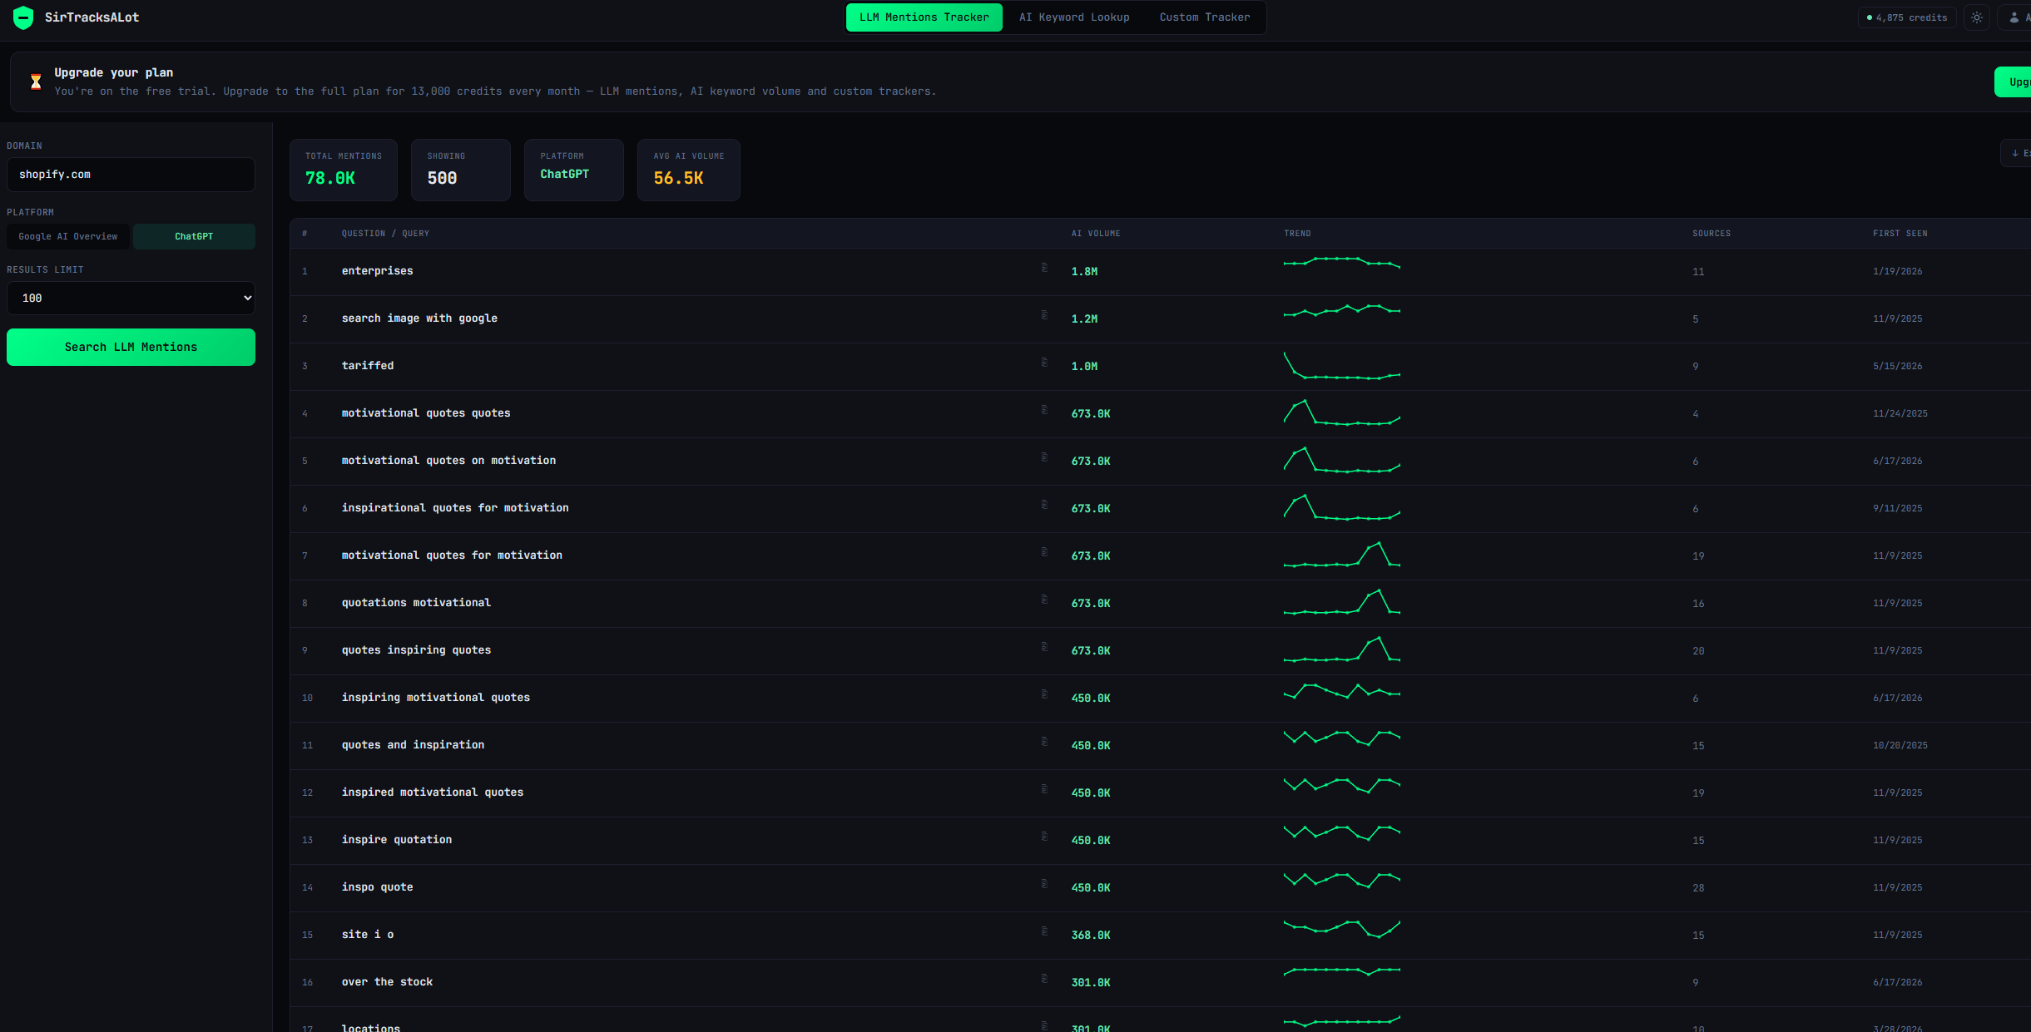Sort by the First Seen column header
The height and width of the screenshot is (1032, 2031).
tap(1900, 234)
